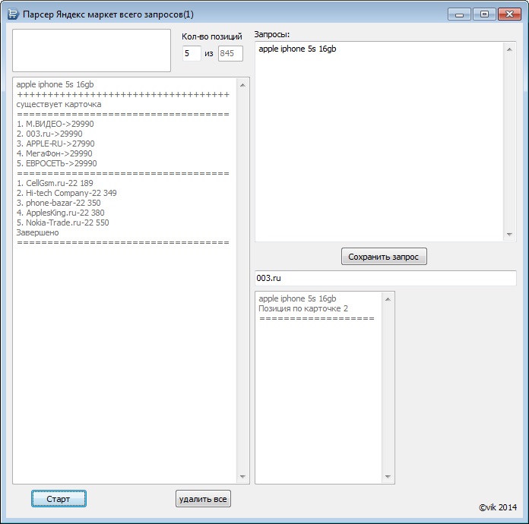Click result '5. Nokia-Trade.ru-22 550'

63,223
